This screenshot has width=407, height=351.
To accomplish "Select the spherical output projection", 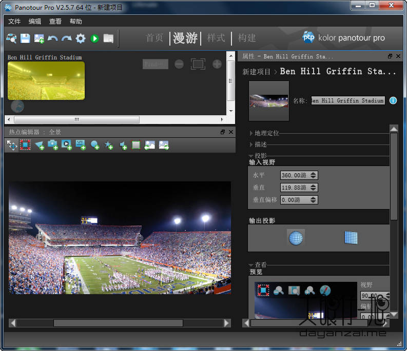I will [296, 237].
